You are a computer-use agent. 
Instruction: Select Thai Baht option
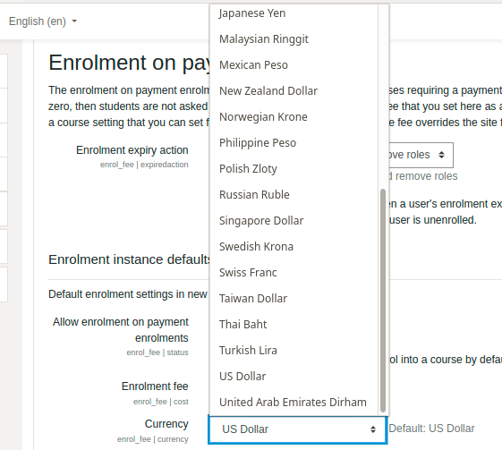tap(294, 324)
